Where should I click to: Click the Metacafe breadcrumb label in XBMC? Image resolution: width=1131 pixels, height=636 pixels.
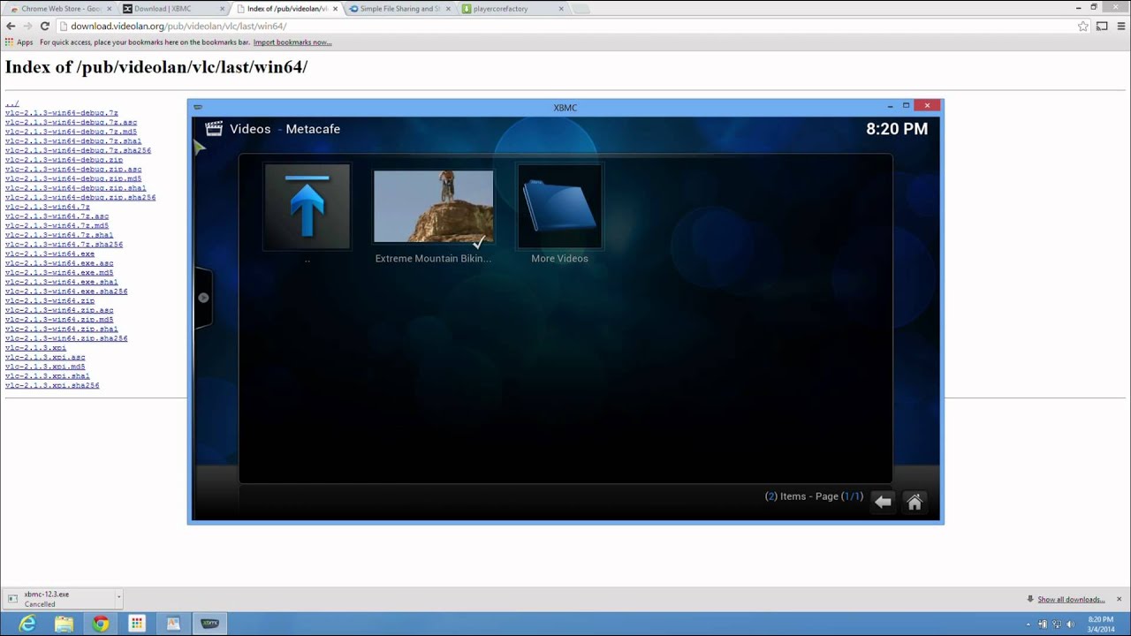click(x=313, y=129)
